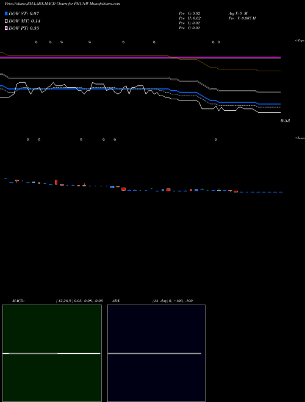Select the 'DOW ST: 0.07' legend text
The image size is (305, 402).
24,13
